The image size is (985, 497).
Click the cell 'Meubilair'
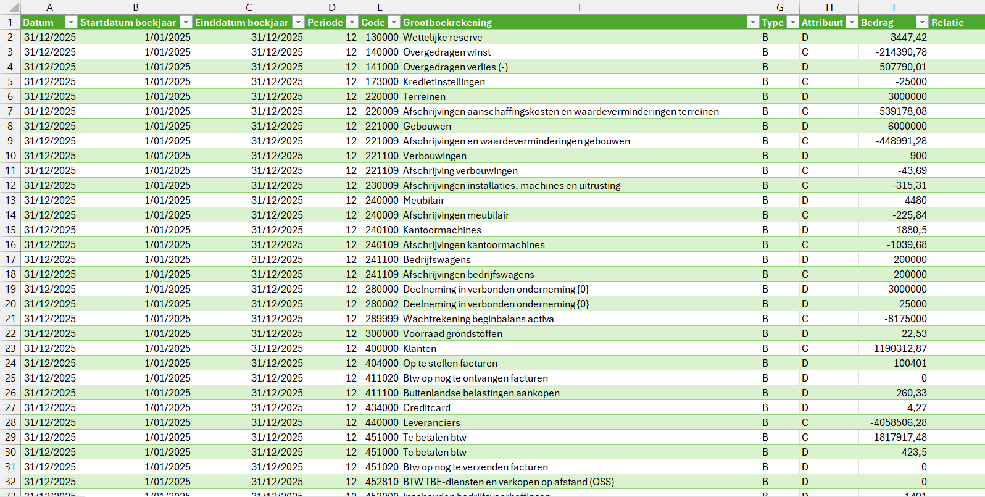coord(580,200)
